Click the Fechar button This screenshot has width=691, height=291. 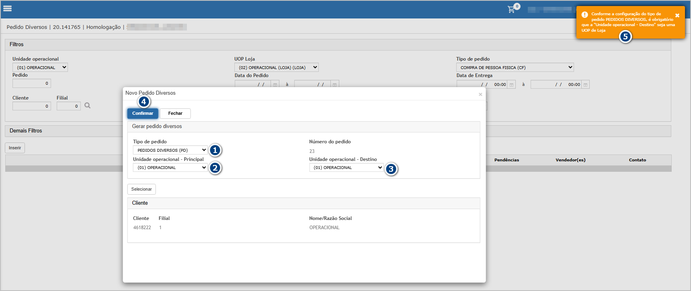coord(175,114)
